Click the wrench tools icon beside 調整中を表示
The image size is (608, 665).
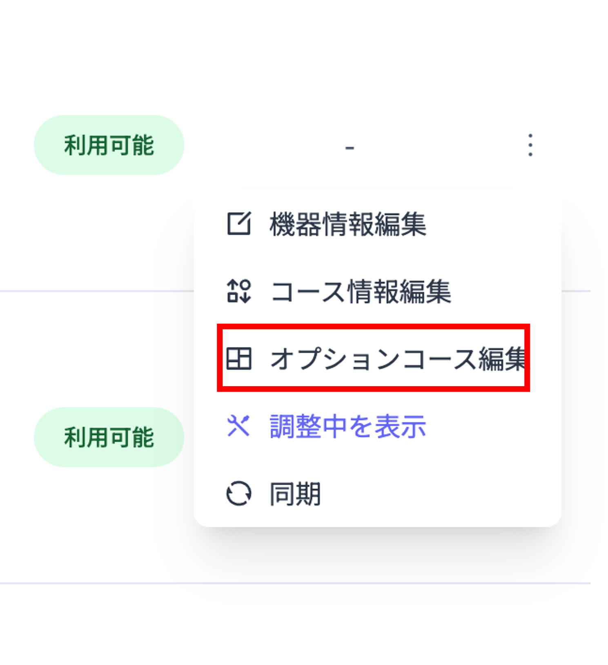click(240, 426)
